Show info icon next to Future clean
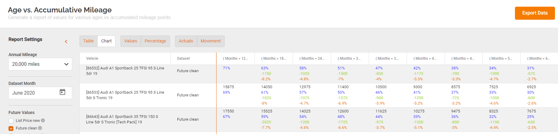 40,128
